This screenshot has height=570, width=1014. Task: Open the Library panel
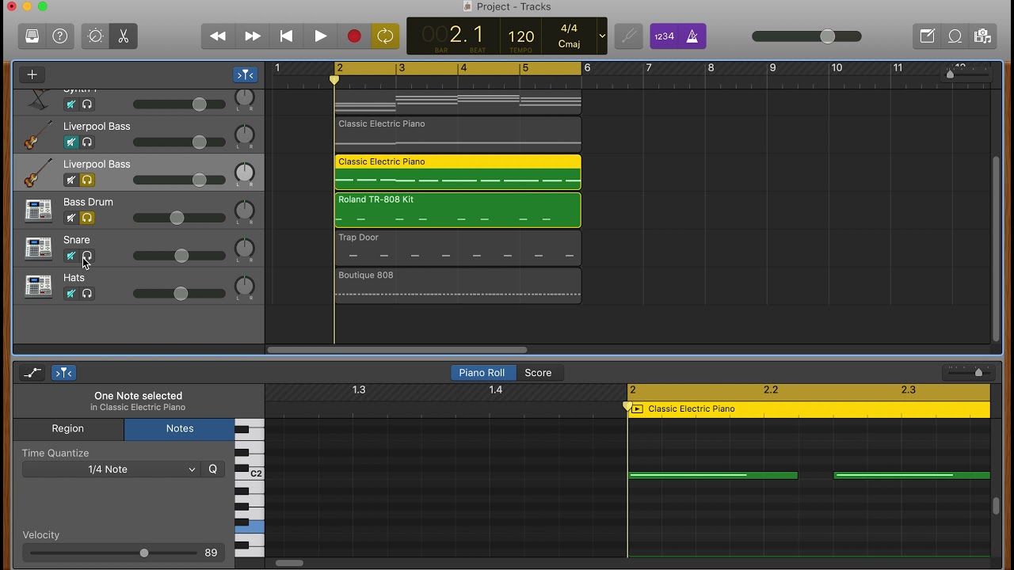(32, 36)
